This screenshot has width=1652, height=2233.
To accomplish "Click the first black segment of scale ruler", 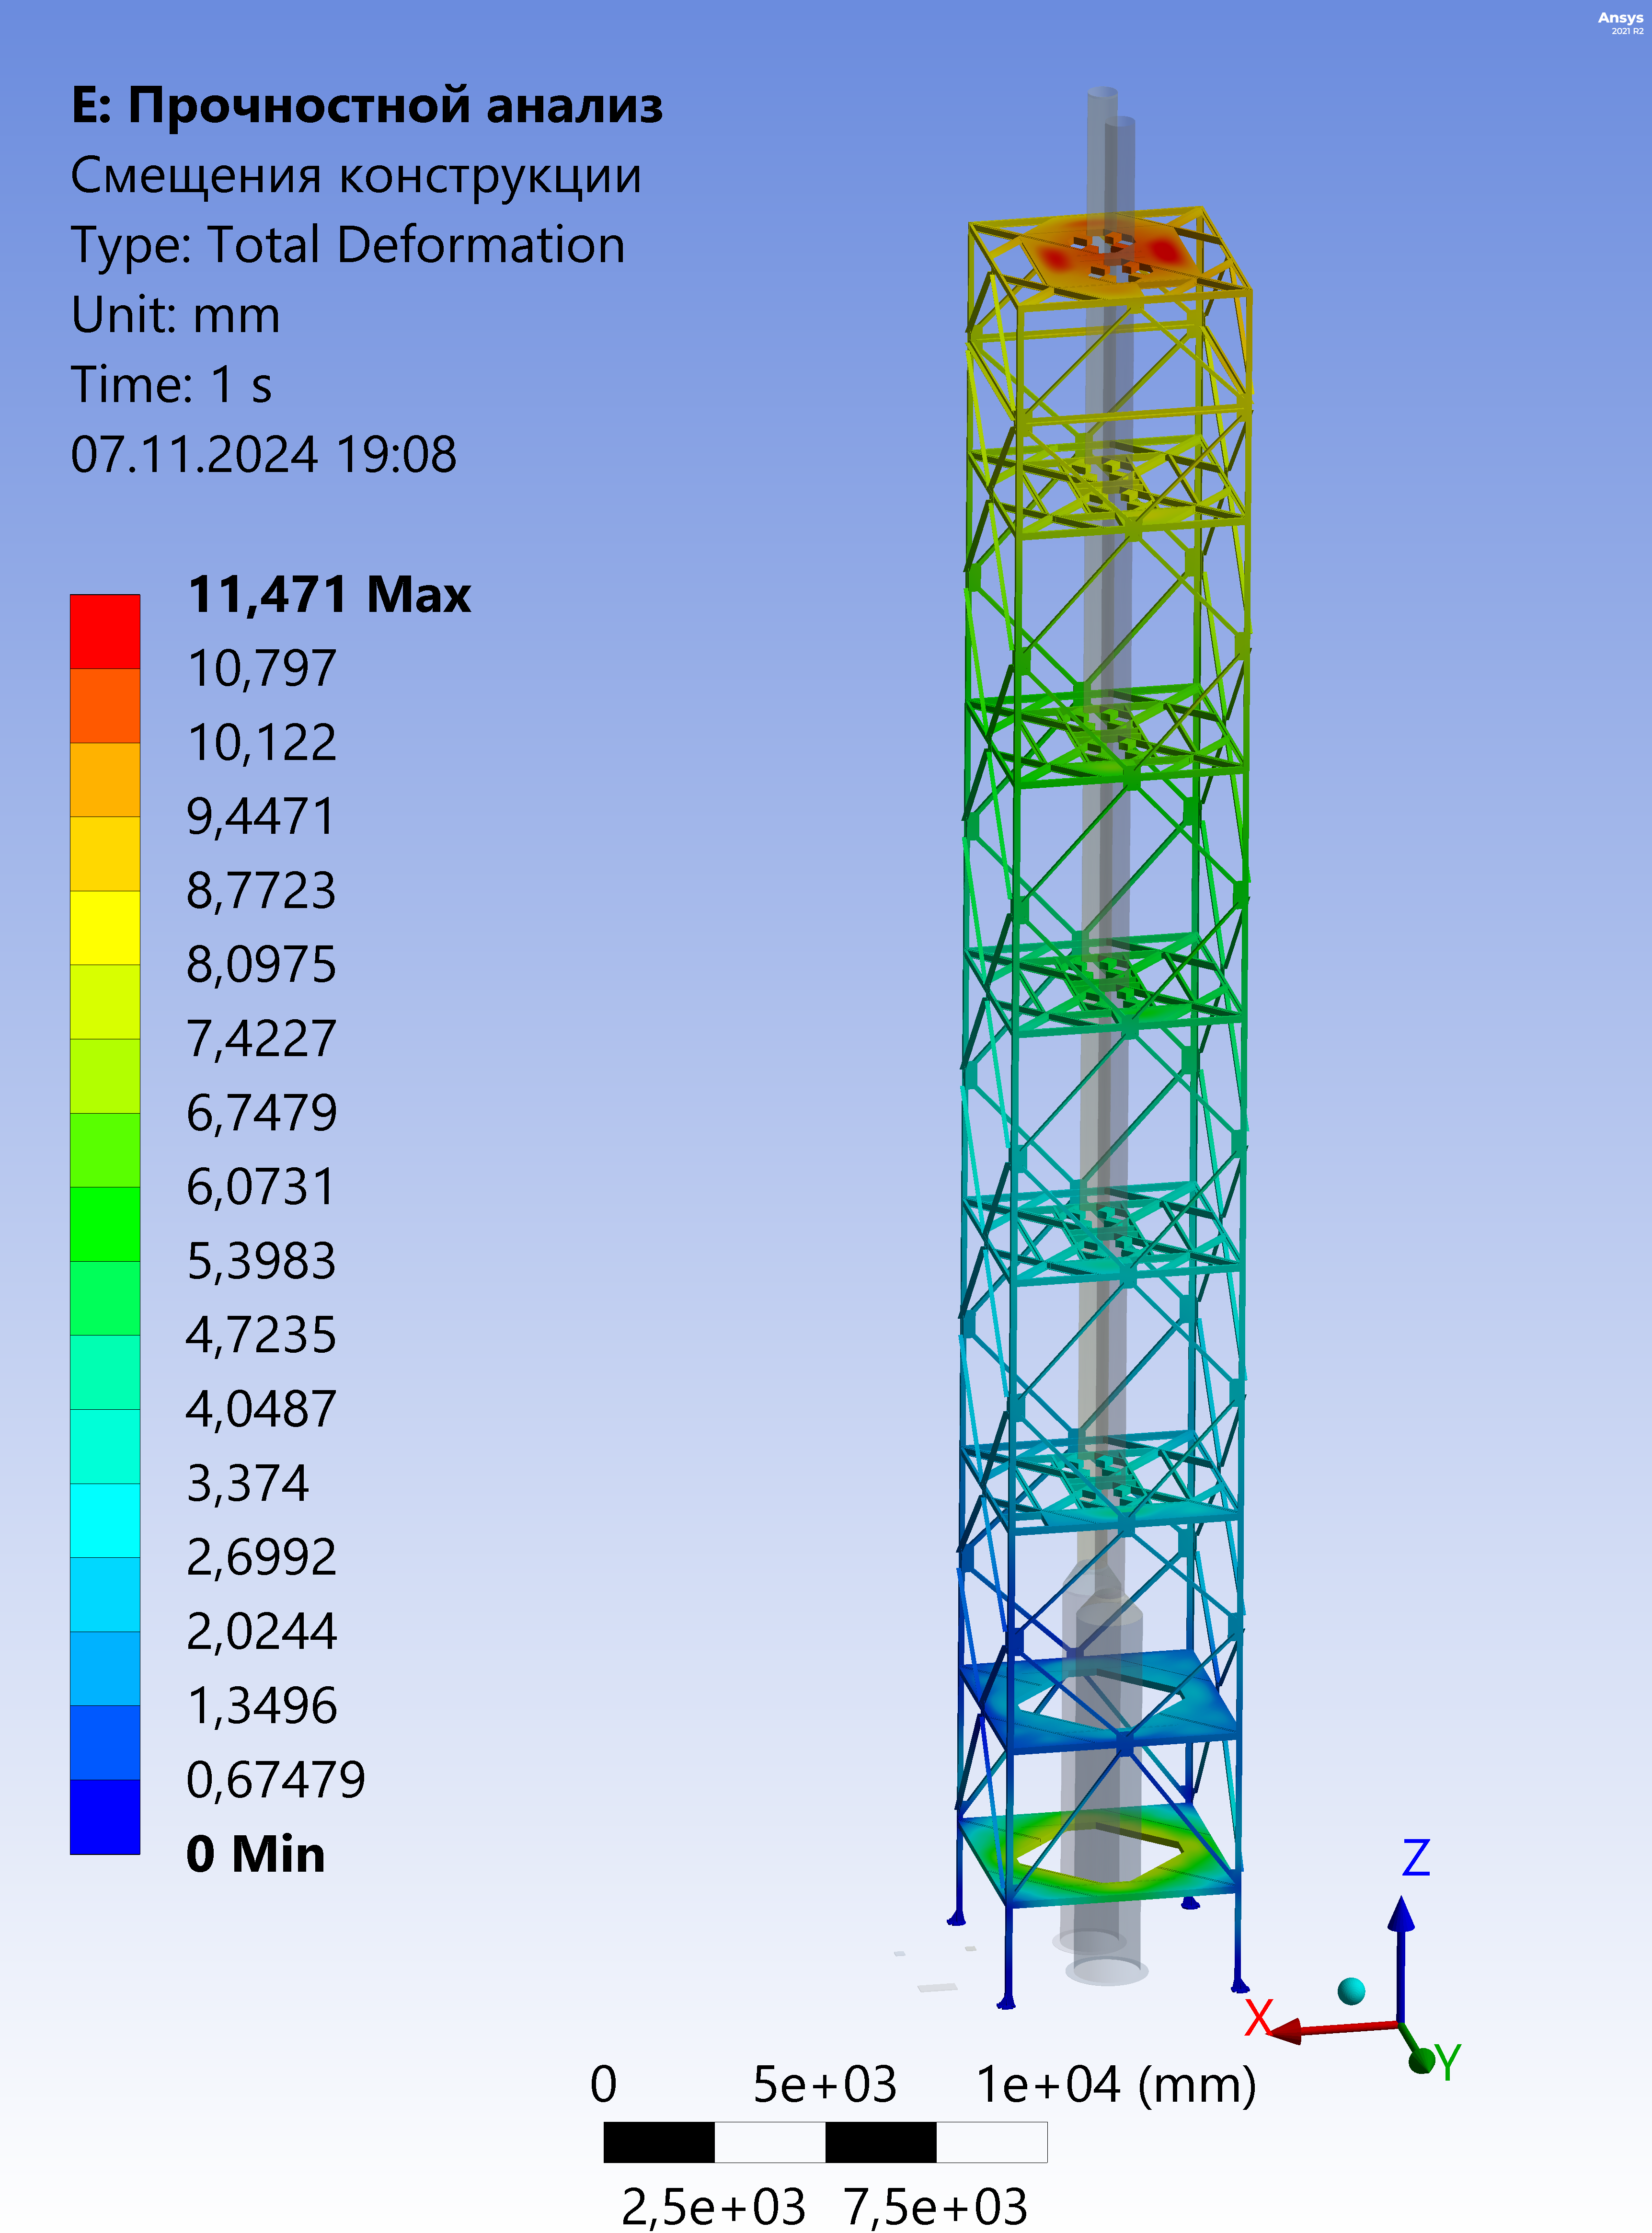I will [x=659, y=2143].
